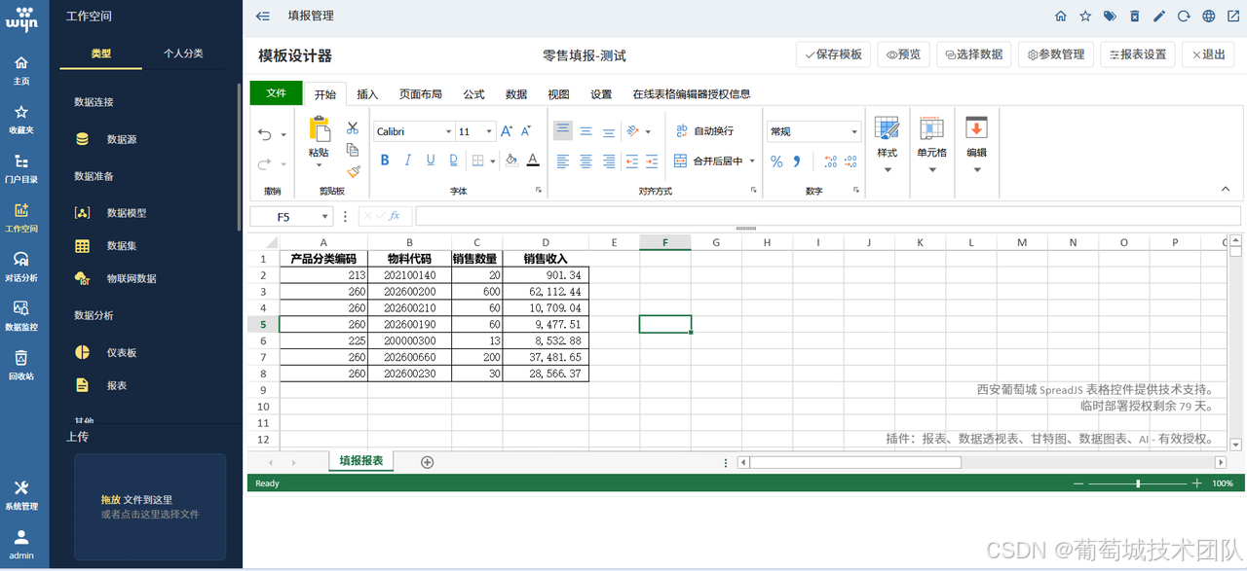The width and height of the screenshot is (1247, 571).
Task: Open 门户目录 in the left navigation
Action: pos(21,168)
